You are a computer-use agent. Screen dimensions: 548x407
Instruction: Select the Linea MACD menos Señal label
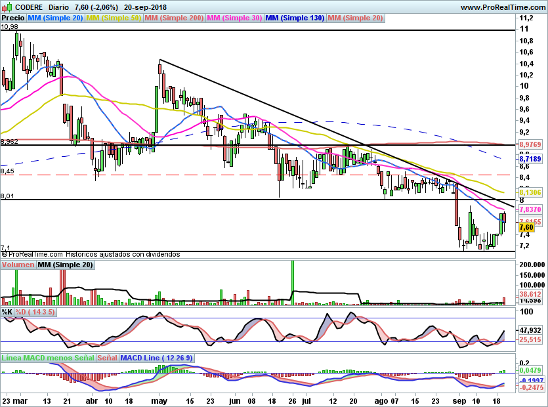point(48,358)
